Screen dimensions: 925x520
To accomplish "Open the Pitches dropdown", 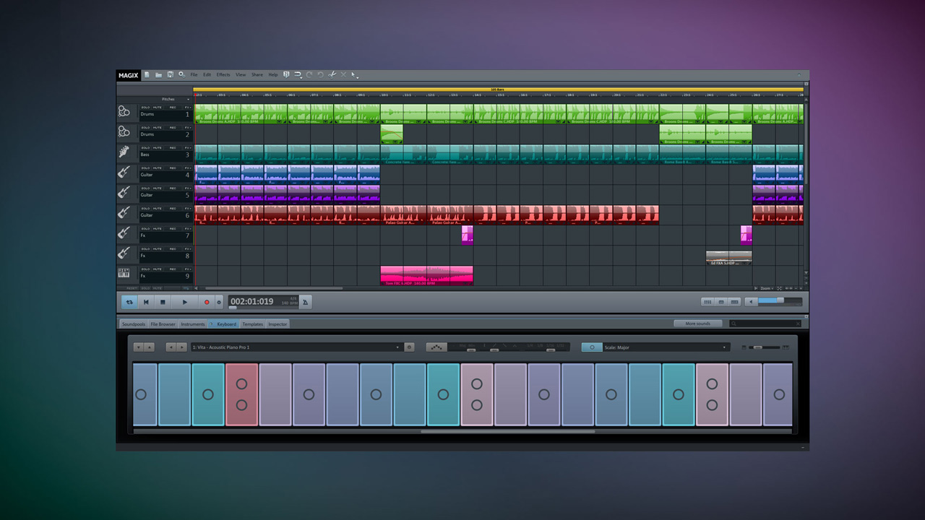I will [173, 99].
